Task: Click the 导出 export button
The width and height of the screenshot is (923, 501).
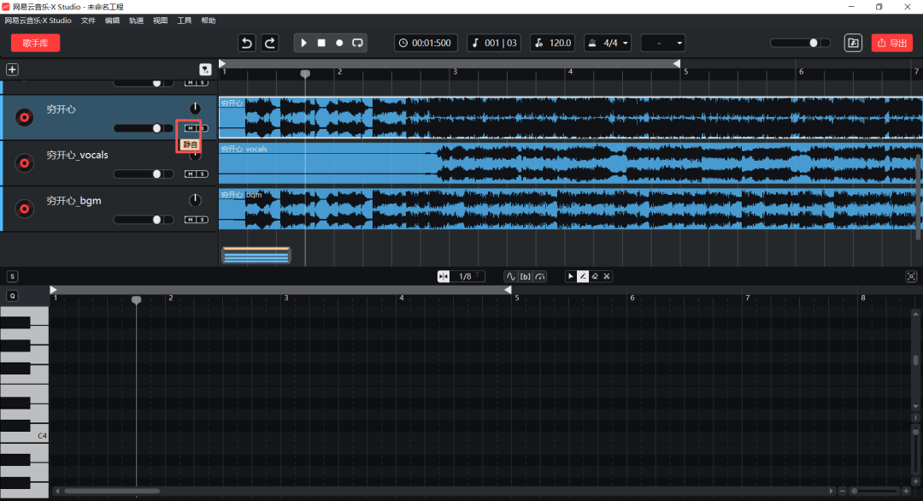Action: (891, 43)
